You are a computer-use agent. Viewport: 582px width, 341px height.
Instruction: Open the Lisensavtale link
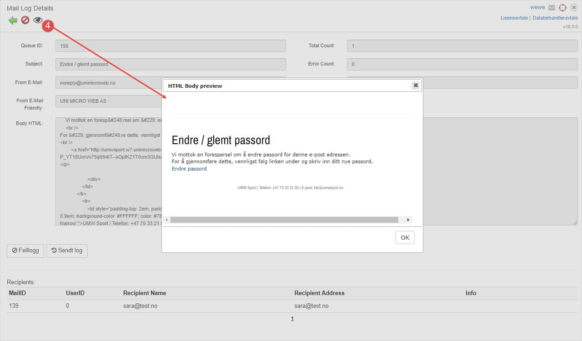tap(514, 18)
